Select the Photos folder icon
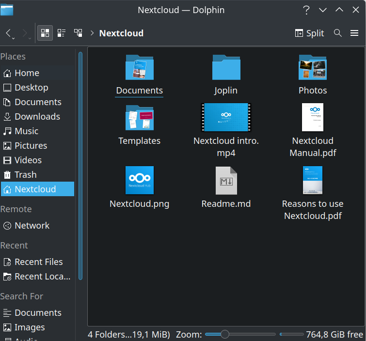Image resolution: width=366 pixels, height=341 pixels. click(313, 67)
